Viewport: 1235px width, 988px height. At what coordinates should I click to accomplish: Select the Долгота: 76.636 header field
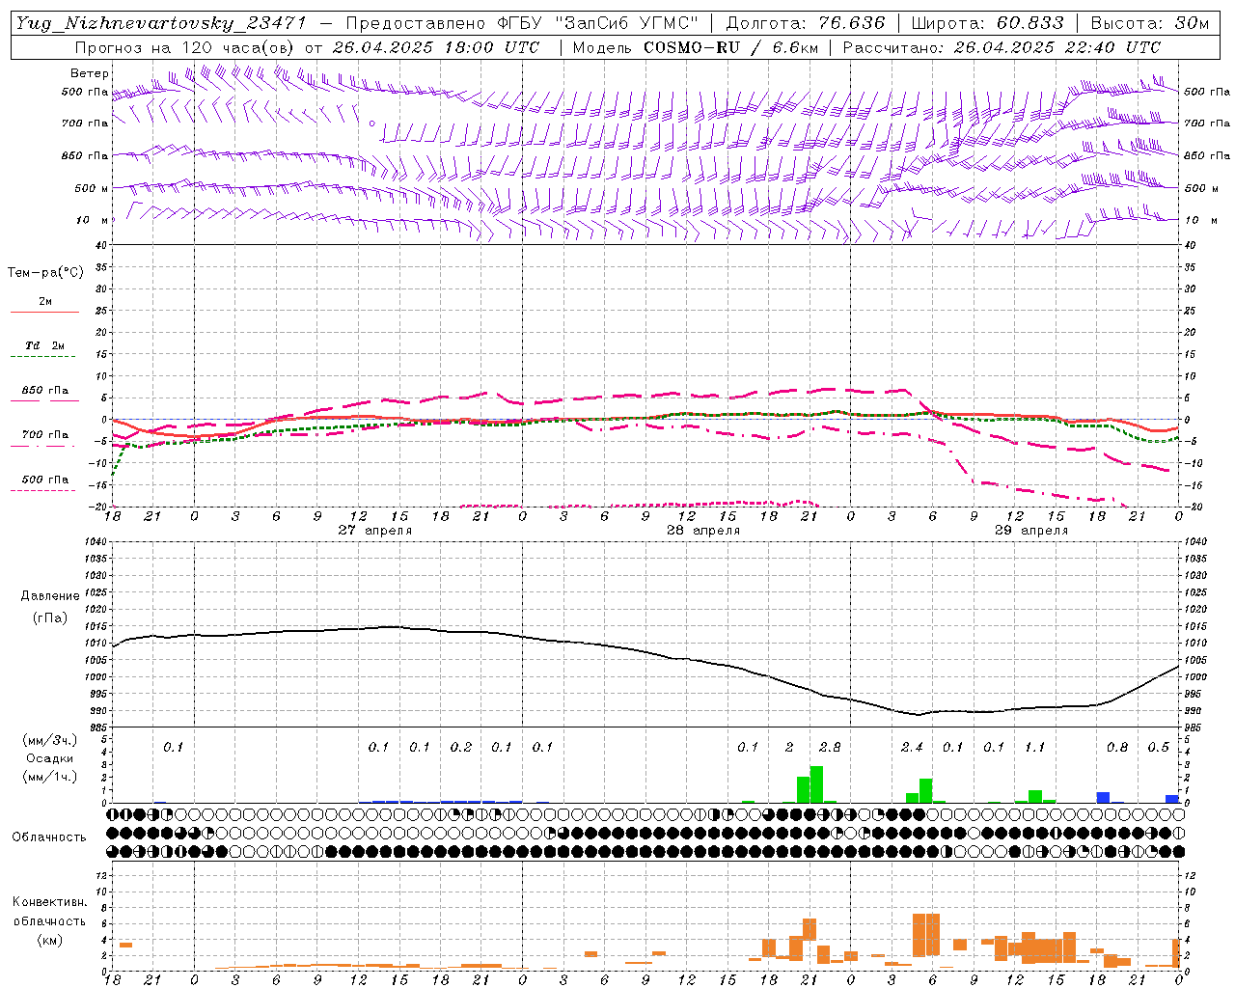(805, 23)
